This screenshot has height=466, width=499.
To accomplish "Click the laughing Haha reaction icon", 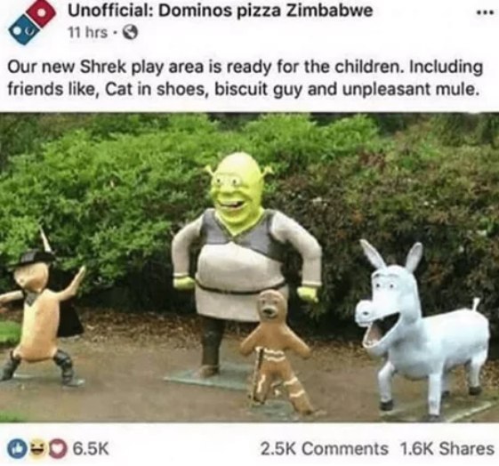I will pyautogui.click(x=37, y=448).
